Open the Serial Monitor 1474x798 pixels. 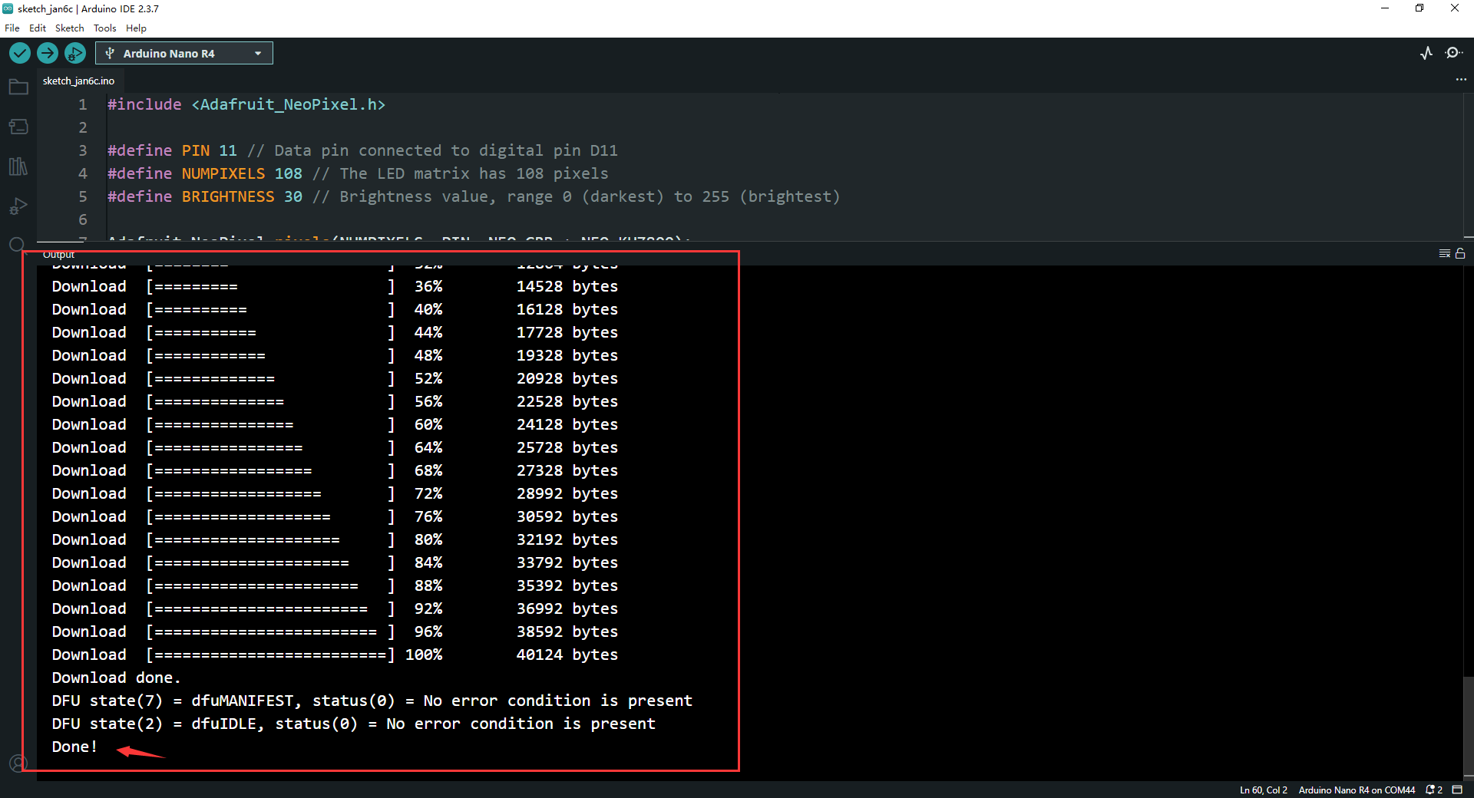pos(1453,53)
